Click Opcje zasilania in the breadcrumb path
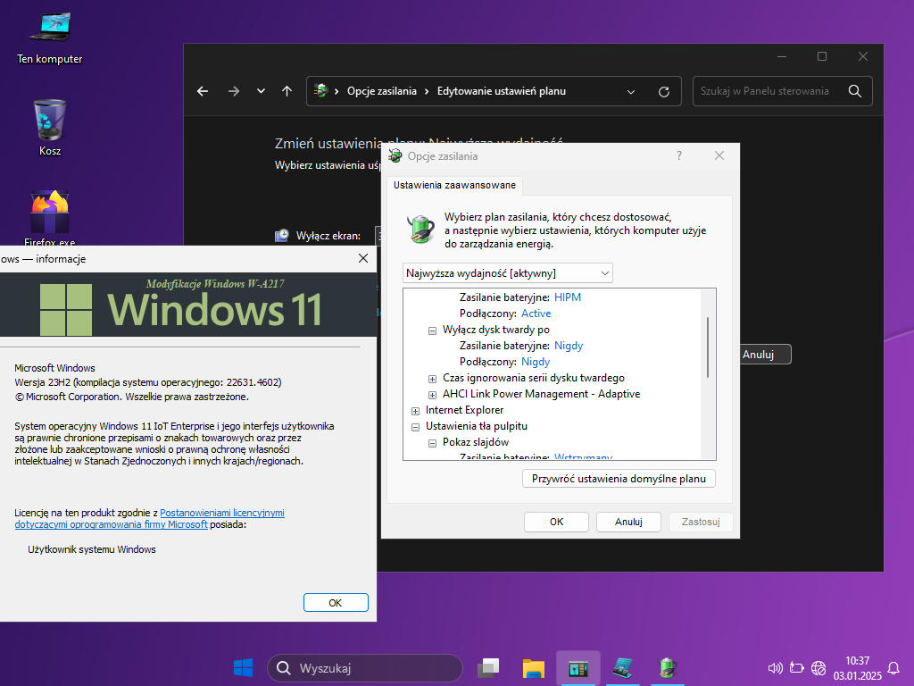Screen dimensions: 914x686 pyautogui.click(x=382, y=91)
